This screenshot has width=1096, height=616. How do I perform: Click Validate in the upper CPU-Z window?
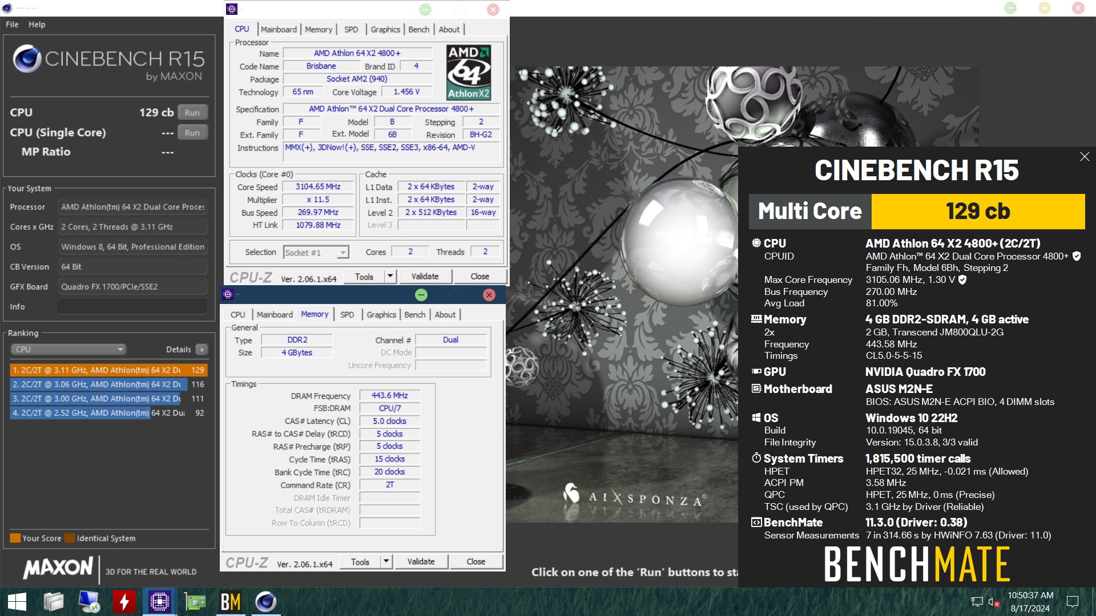pyautogui.click(x=425, y=276)
